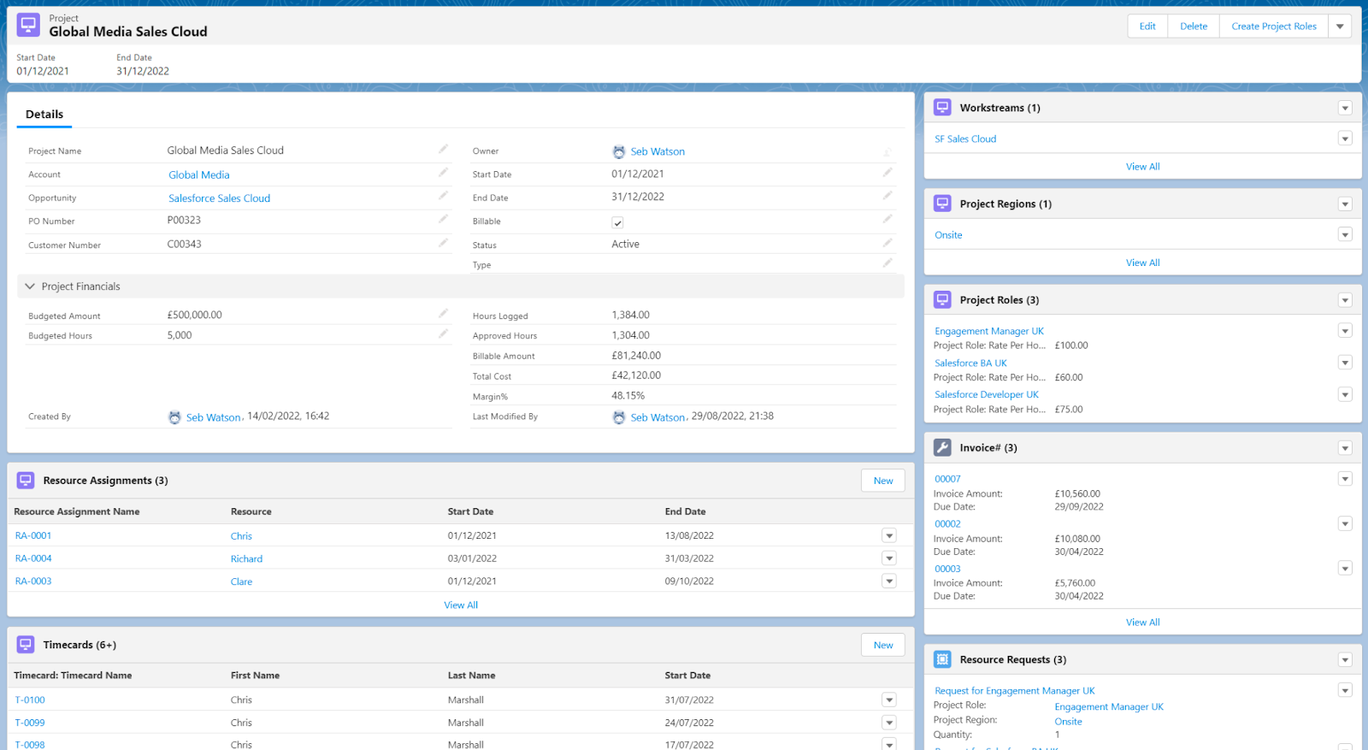
Task: Click New in Resource Assignments
Action: click(883, 481)
